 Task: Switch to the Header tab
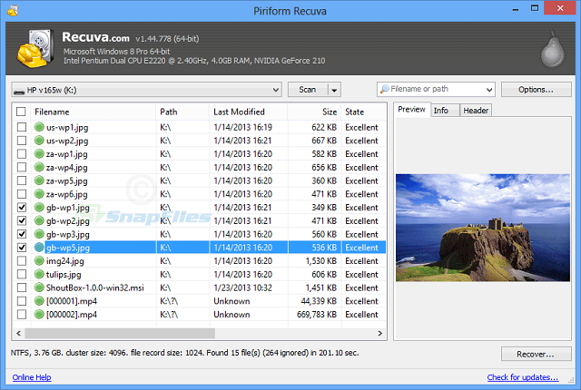click(476, 111)
